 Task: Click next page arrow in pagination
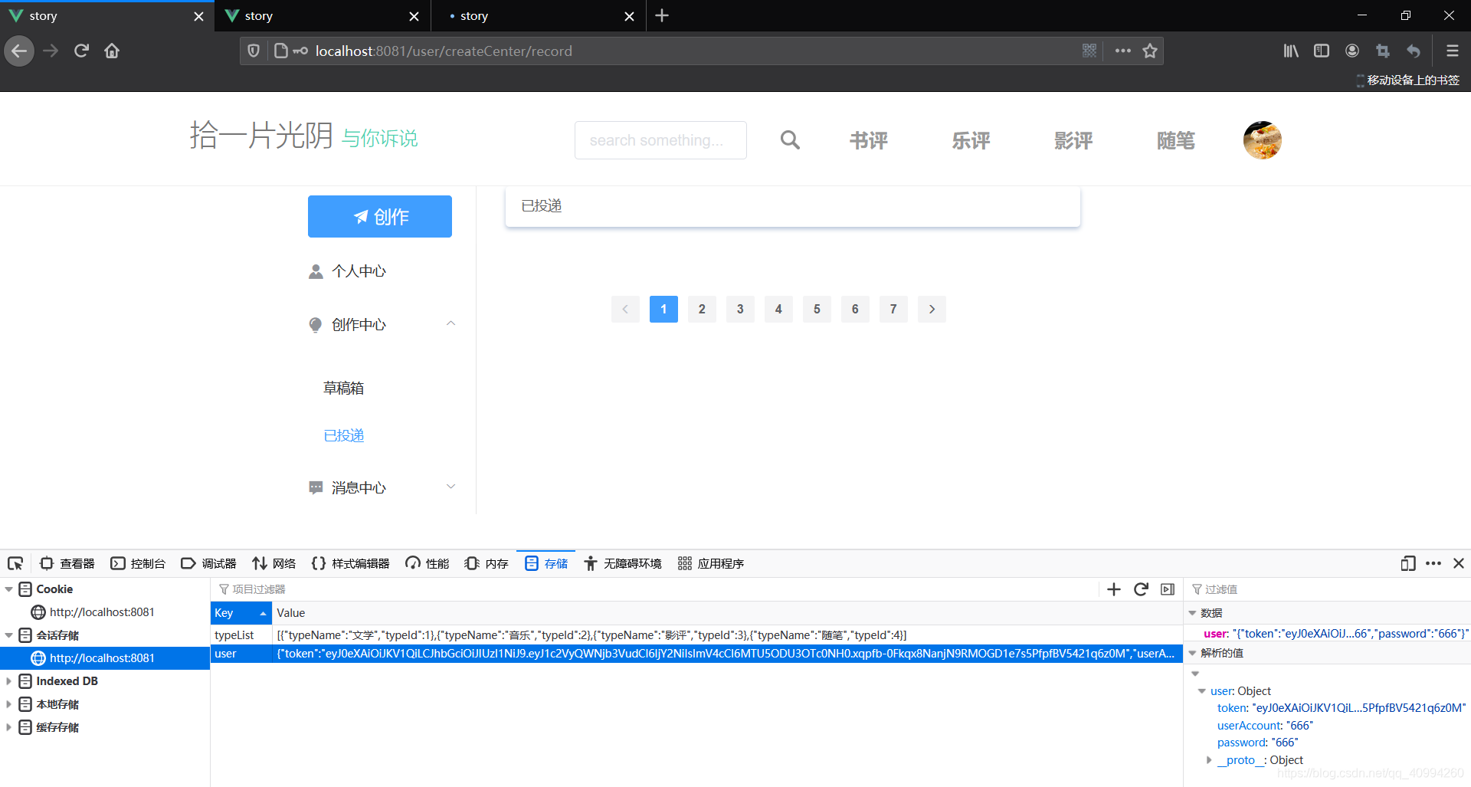click(x=932, y=309)
